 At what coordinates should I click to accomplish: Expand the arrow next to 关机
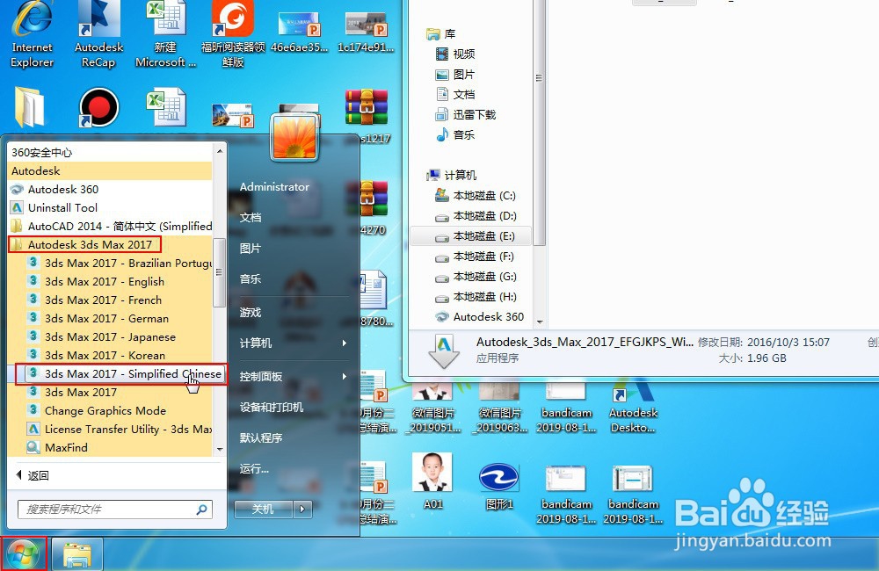point(302,510)
